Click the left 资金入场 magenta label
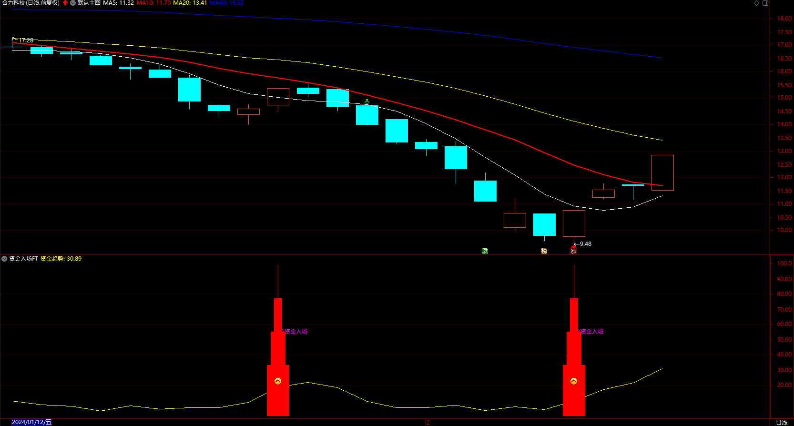 point(295,331)
